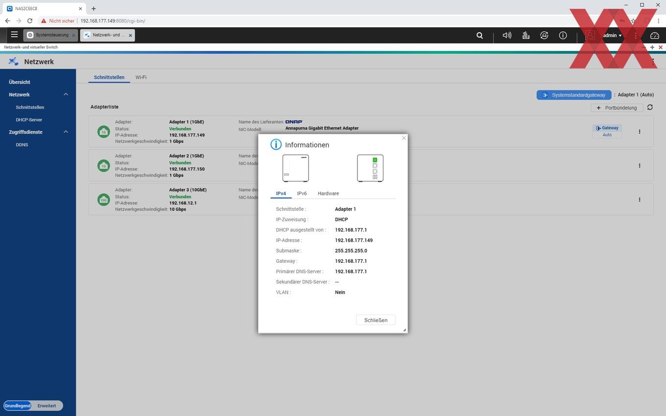Select the IPv6 tab in dialog

(302, 193)
